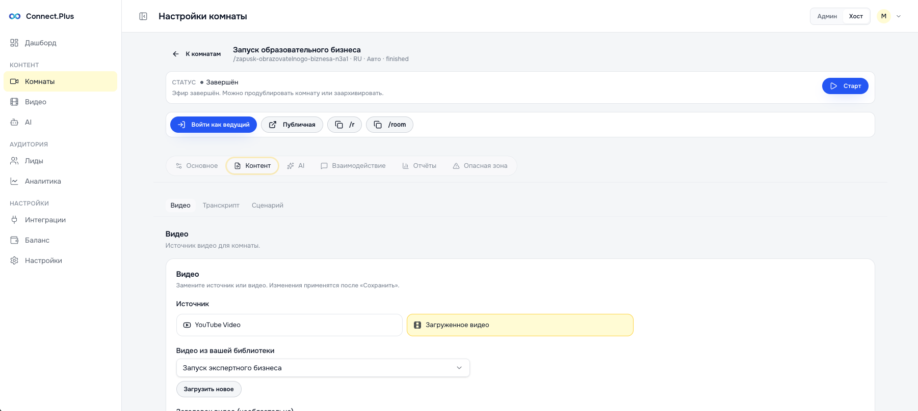
Task: Click the Старт button
Action: point(845,86)
